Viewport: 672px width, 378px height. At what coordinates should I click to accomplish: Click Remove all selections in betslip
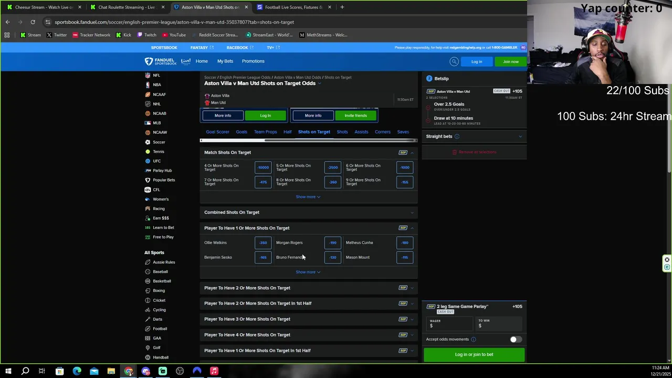474,152
